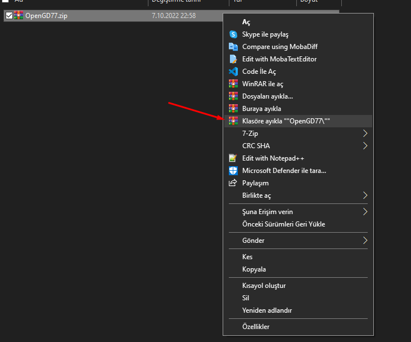The image size is (411, 342).
Task: Expand the CRC SHA submenu
Action: pyautogui.click(x=365, y=146)
